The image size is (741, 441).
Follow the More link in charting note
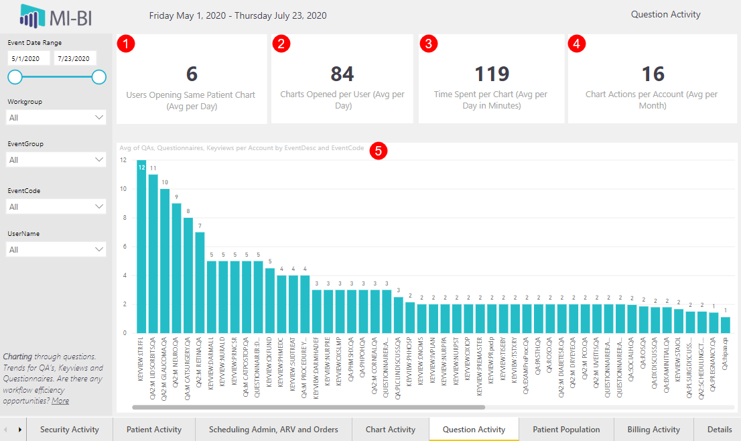pyautogui.click(x=60, y=401)
